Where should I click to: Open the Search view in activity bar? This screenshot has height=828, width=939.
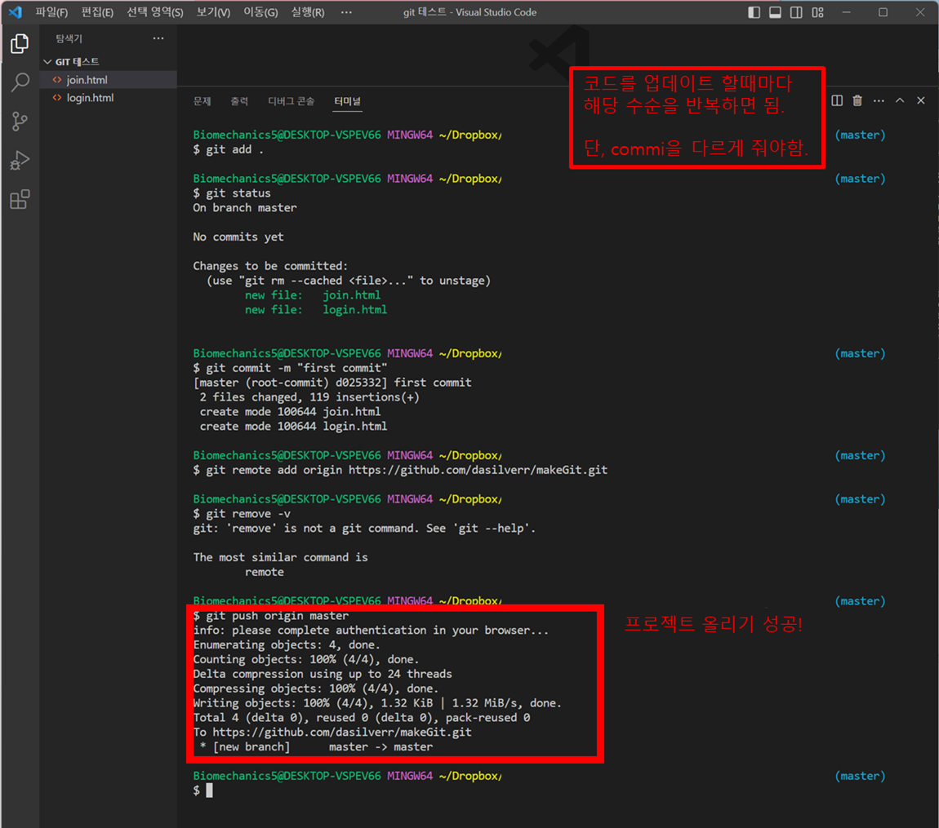pyautogui.click(x=20, y=82)
